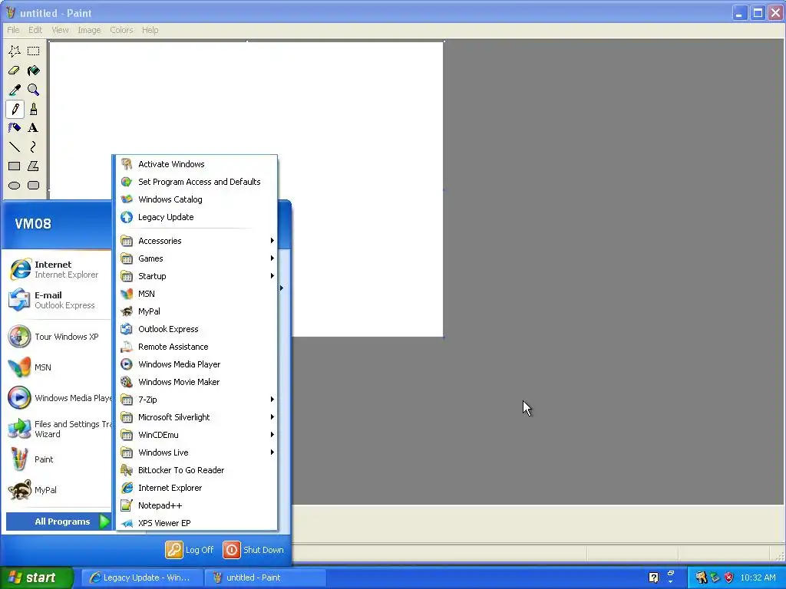Launch MSN from the All Programs list
Screen dimensions: 786x589
point(197,294)
